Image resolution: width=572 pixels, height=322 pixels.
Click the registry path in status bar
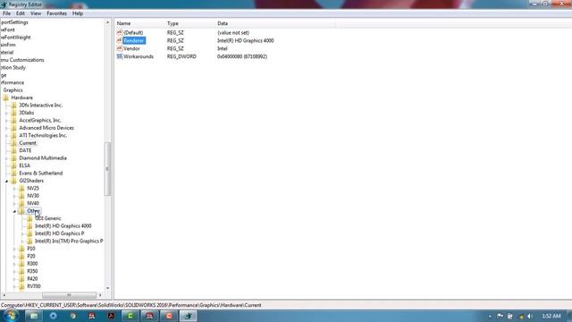click(x=131, y=305)
